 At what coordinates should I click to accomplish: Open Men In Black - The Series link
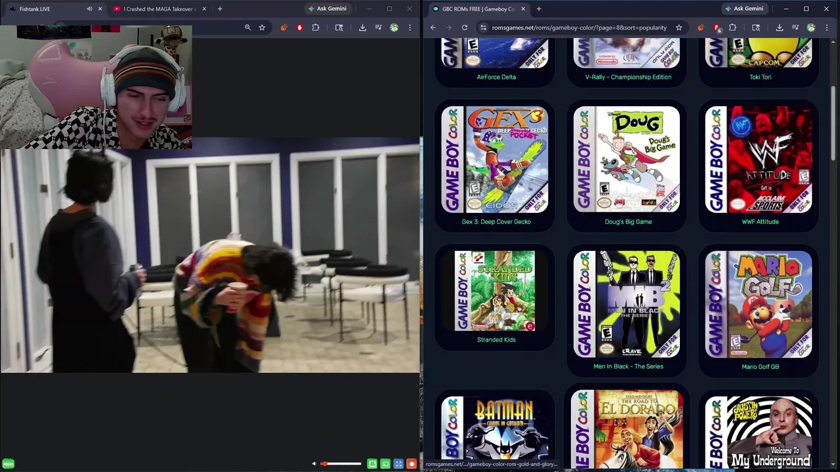click(628, 366)
